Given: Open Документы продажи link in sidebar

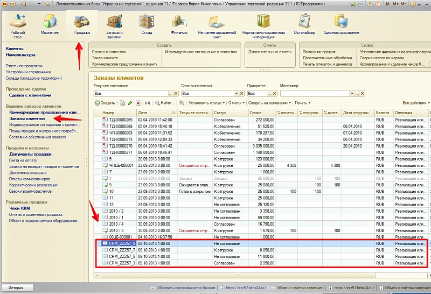Looking at the screenshot, I should point(30,154).
